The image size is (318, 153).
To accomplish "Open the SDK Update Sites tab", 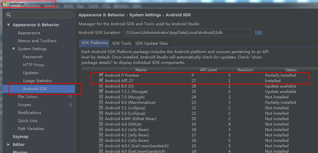I will pyautogui.click(x=151, y=43).
